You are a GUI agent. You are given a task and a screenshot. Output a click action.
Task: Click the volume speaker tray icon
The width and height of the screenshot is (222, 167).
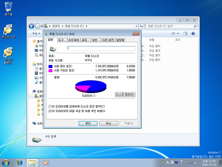pos(196,163)
